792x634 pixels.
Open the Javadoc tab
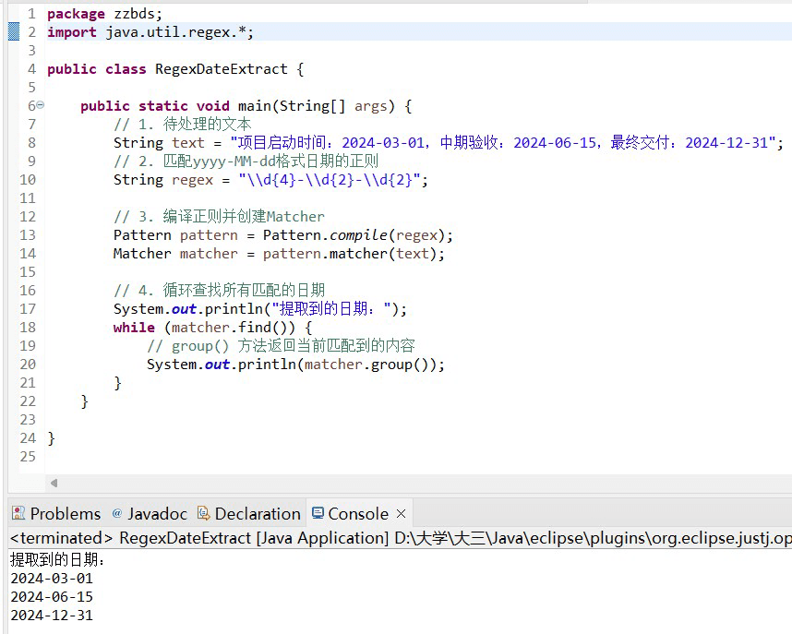tap(150, 514)
